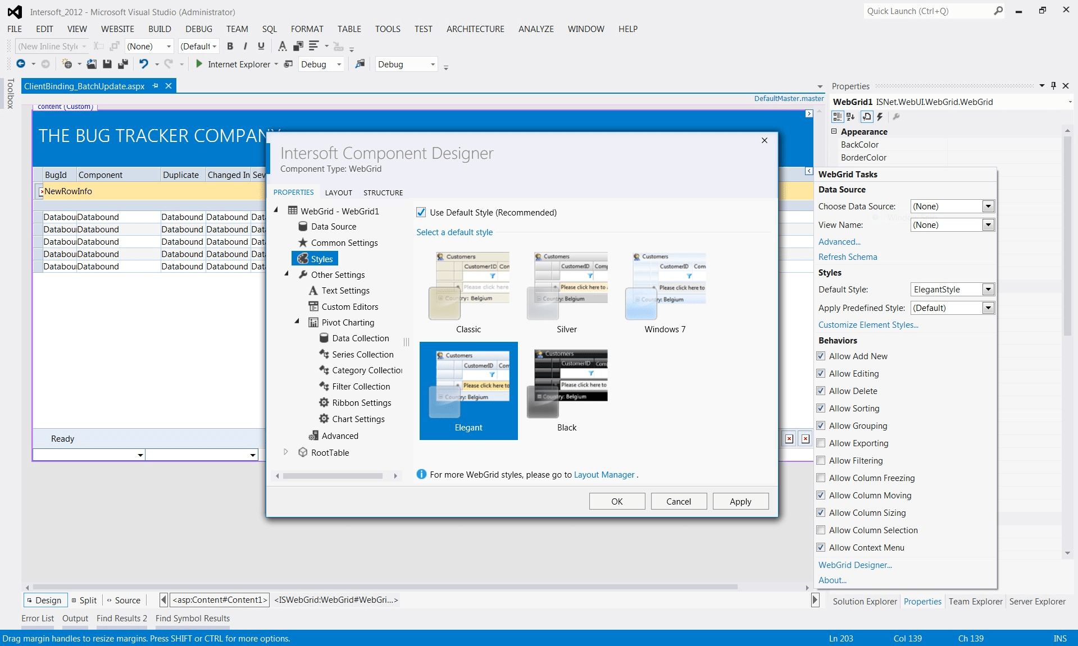Viewport: 1078px width, 646px height.
Task: Switch to the LAYOUT tab in designer
Action: pyautogui.click(x=338, y=193)
